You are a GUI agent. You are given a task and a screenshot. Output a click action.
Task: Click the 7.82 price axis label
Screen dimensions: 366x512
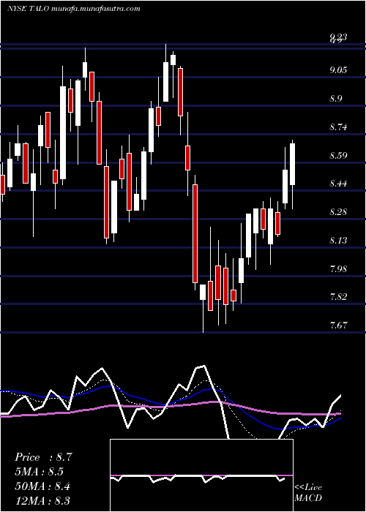pos(338,297)
